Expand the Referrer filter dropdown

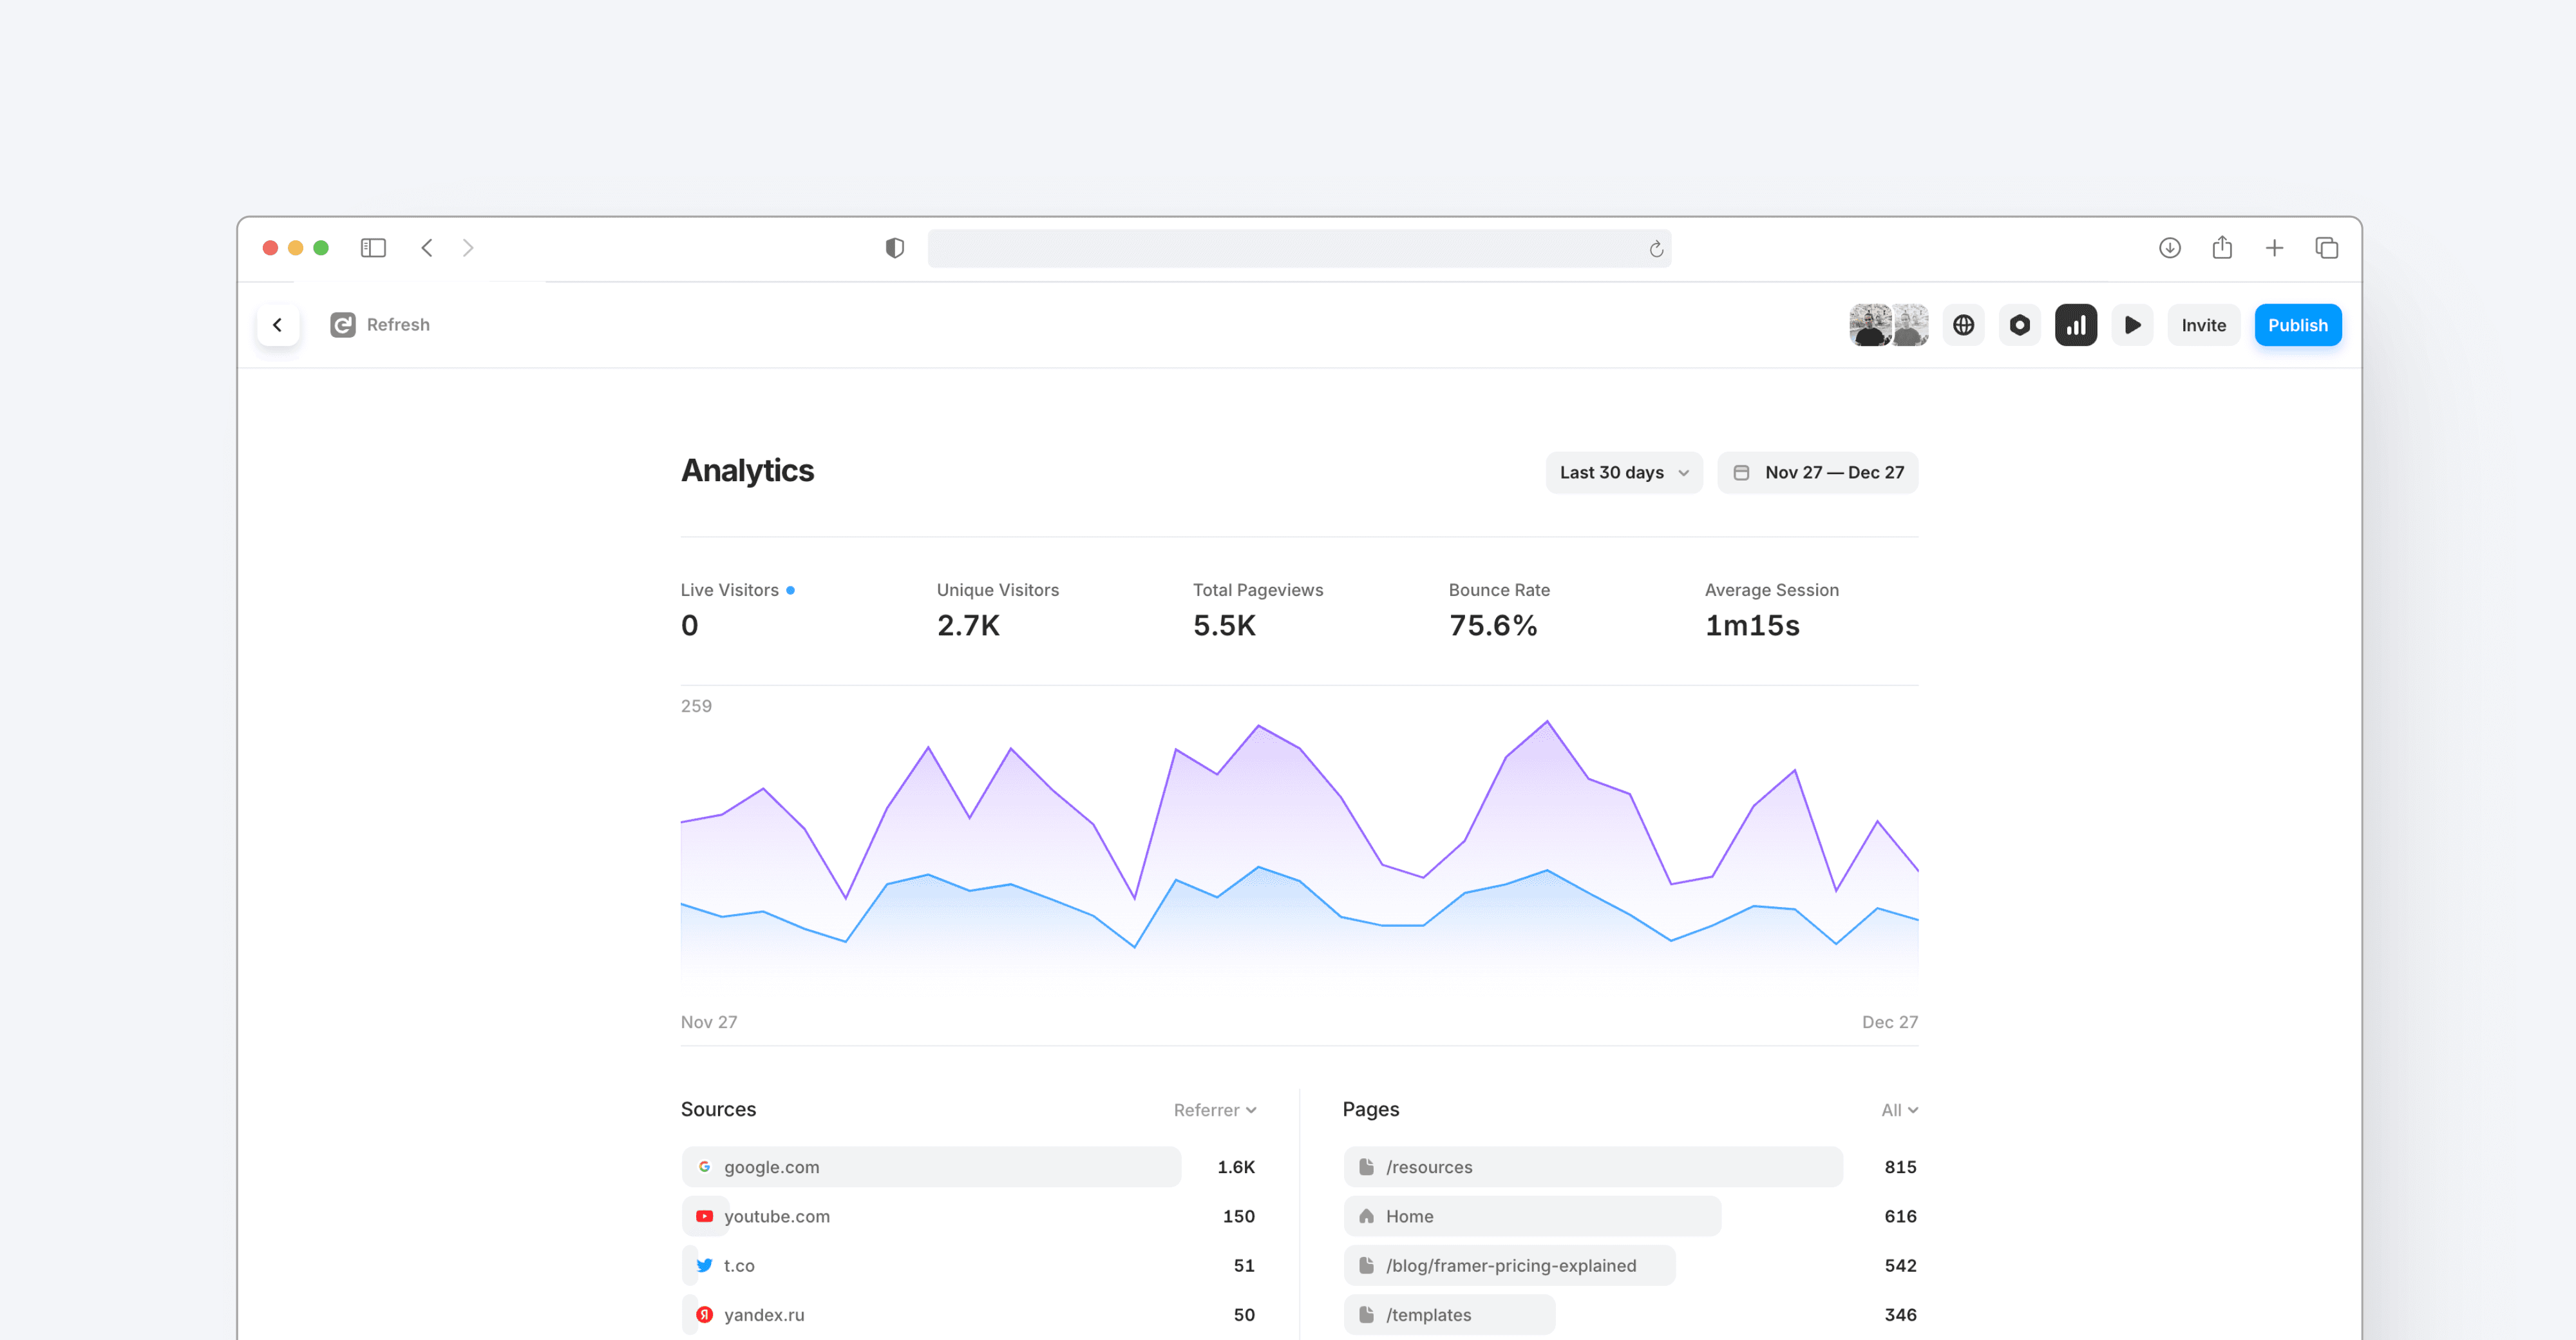coord(1215,1110)
